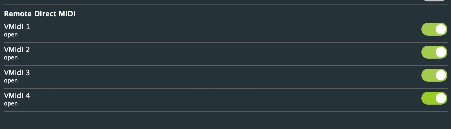Click the gray toggle above Remote Direct MIDI

434,1
